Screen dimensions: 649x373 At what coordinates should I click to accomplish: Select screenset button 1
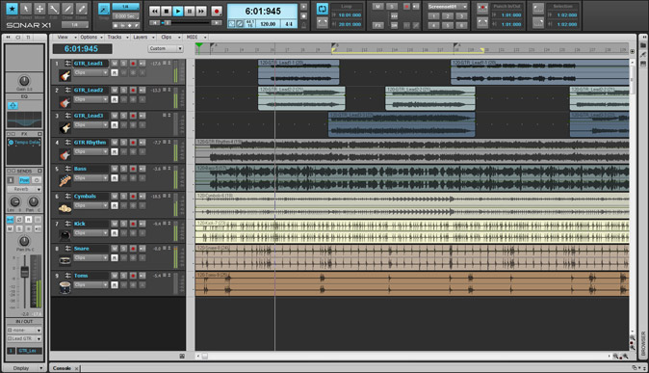[433, 16]
